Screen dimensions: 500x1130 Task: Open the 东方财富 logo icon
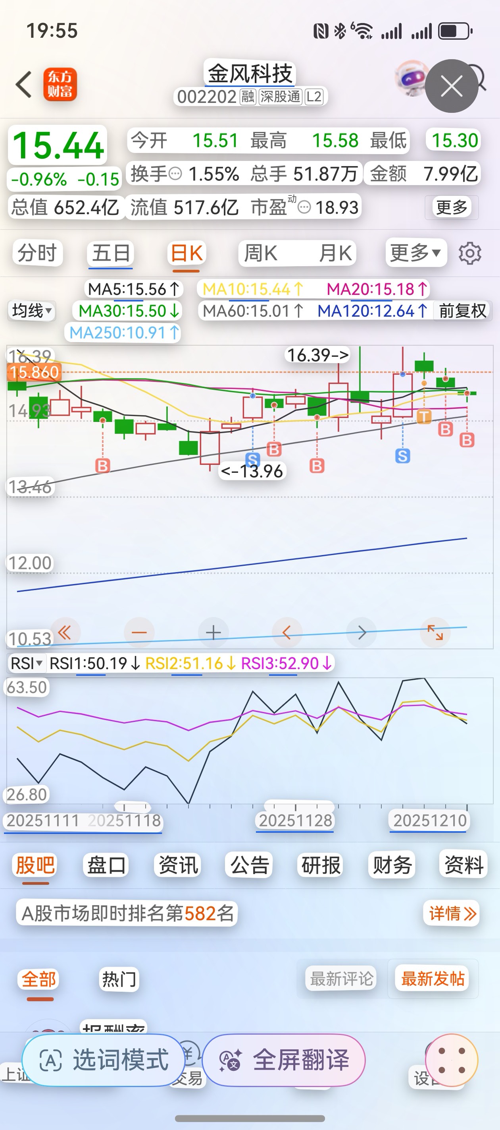click(x=60, y=84)
